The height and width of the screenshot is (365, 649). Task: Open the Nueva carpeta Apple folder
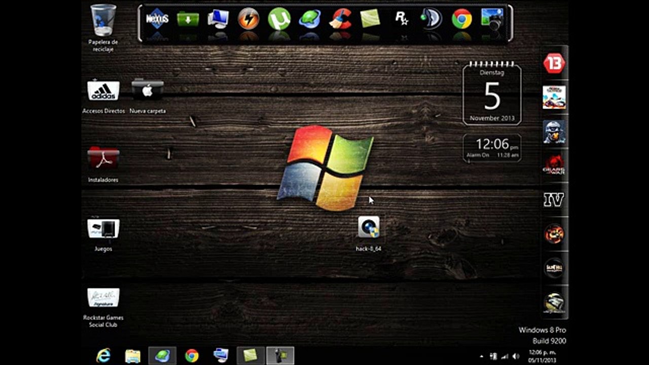pos(148,96)
